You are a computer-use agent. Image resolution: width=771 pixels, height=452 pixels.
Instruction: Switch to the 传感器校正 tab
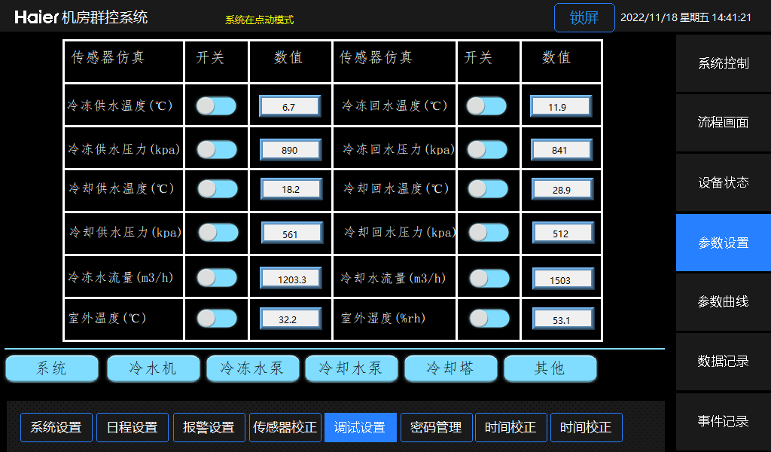coord(285,427)
